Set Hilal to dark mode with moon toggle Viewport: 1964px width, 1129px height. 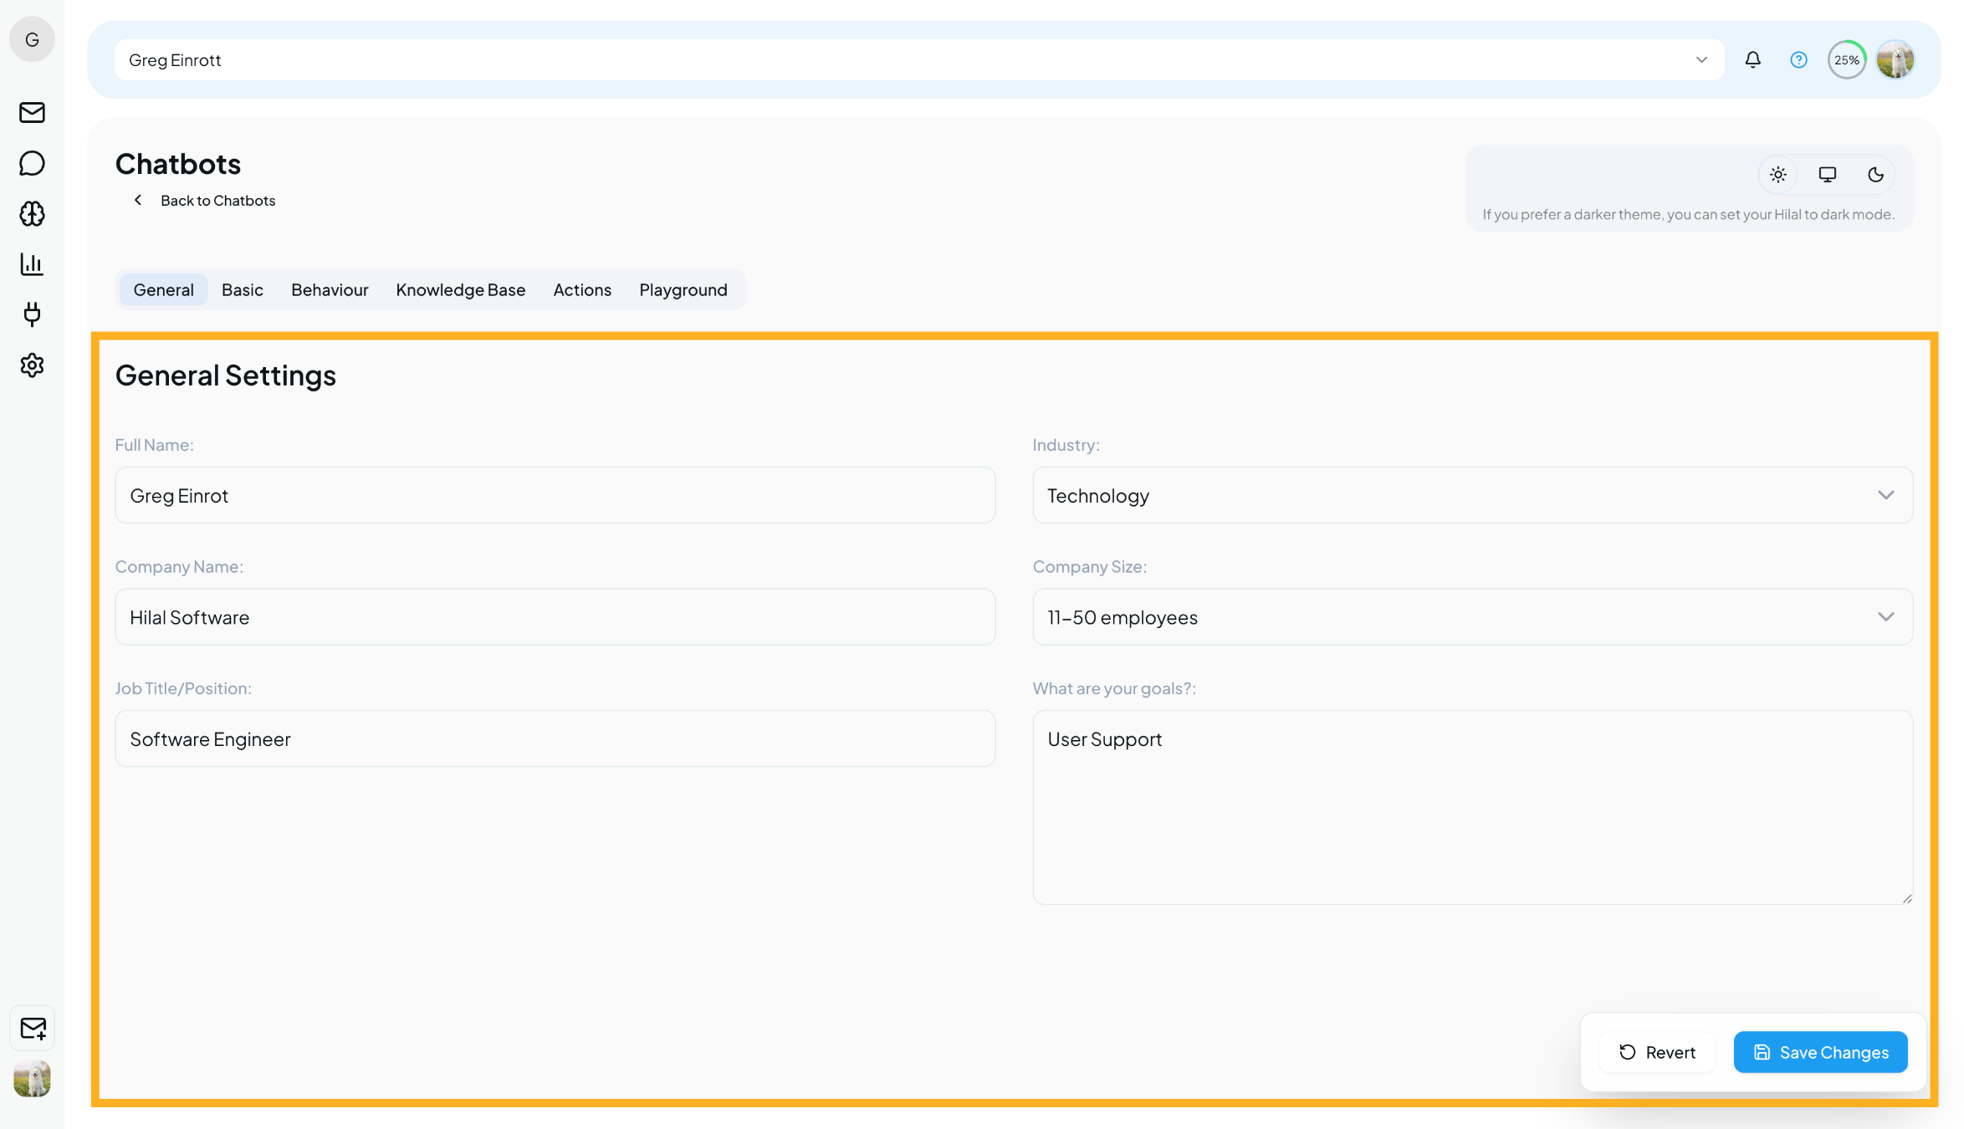1875,175
